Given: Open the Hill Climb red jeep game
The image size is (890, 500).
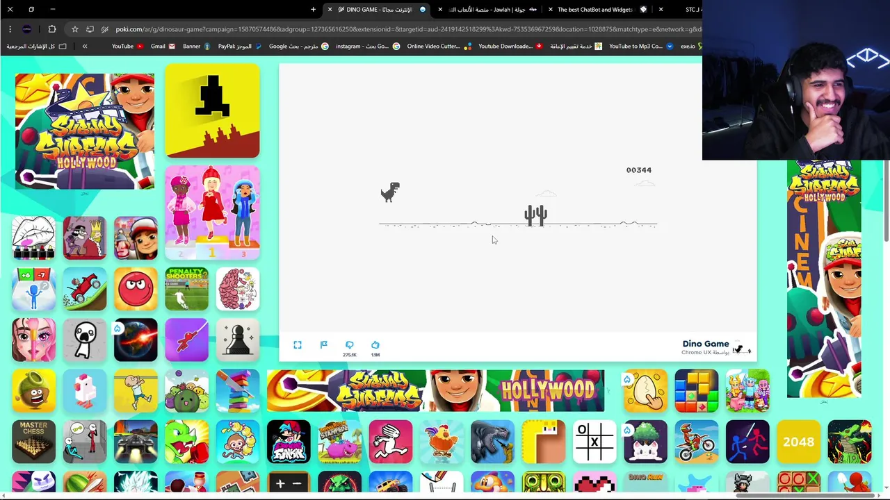Looking at the screenshot, I should [85, 289].
